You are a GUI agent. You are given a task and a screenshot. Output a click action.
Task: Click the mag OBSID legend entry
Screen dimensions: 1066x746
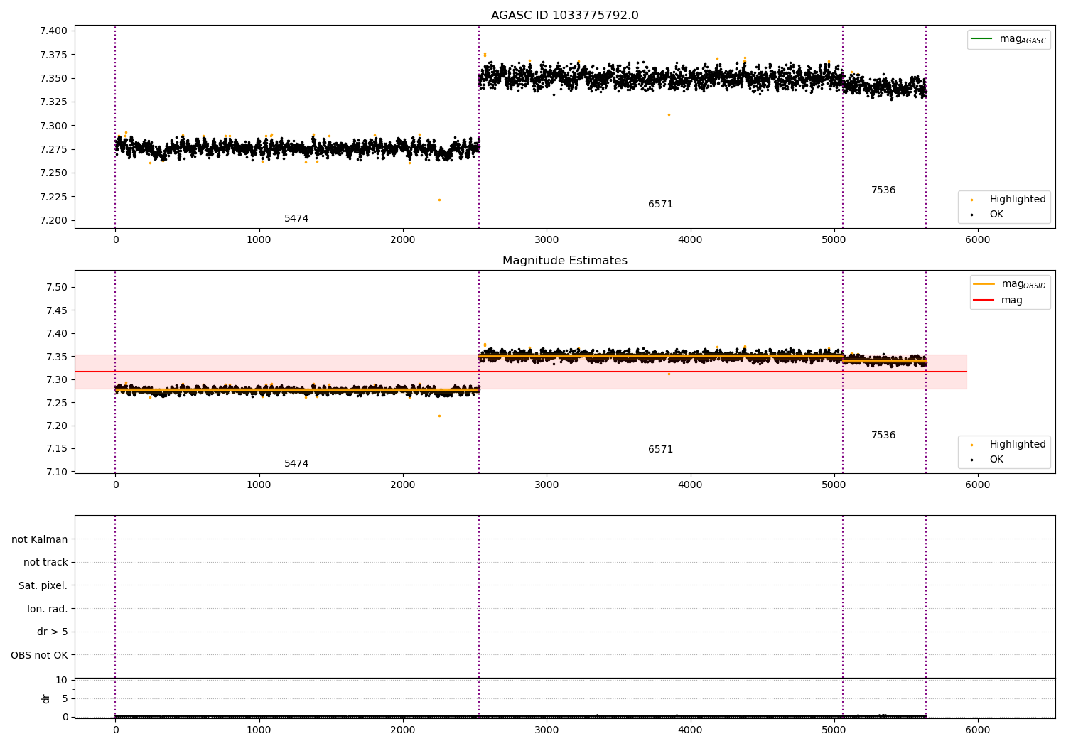click(x=1010, y=284)
